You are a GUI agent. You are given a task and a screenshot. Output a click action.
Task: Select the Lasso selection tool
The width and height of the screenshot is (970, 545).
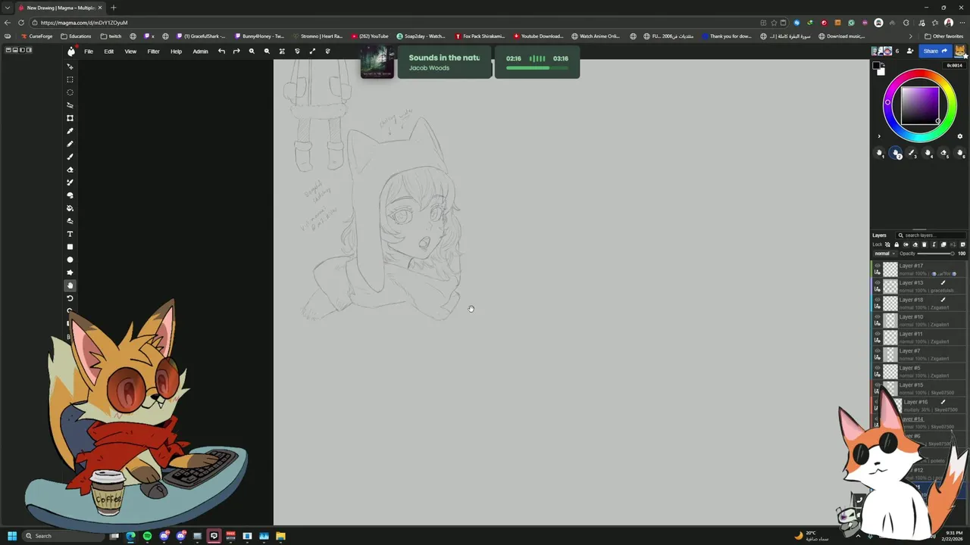(x=70, y=105)
